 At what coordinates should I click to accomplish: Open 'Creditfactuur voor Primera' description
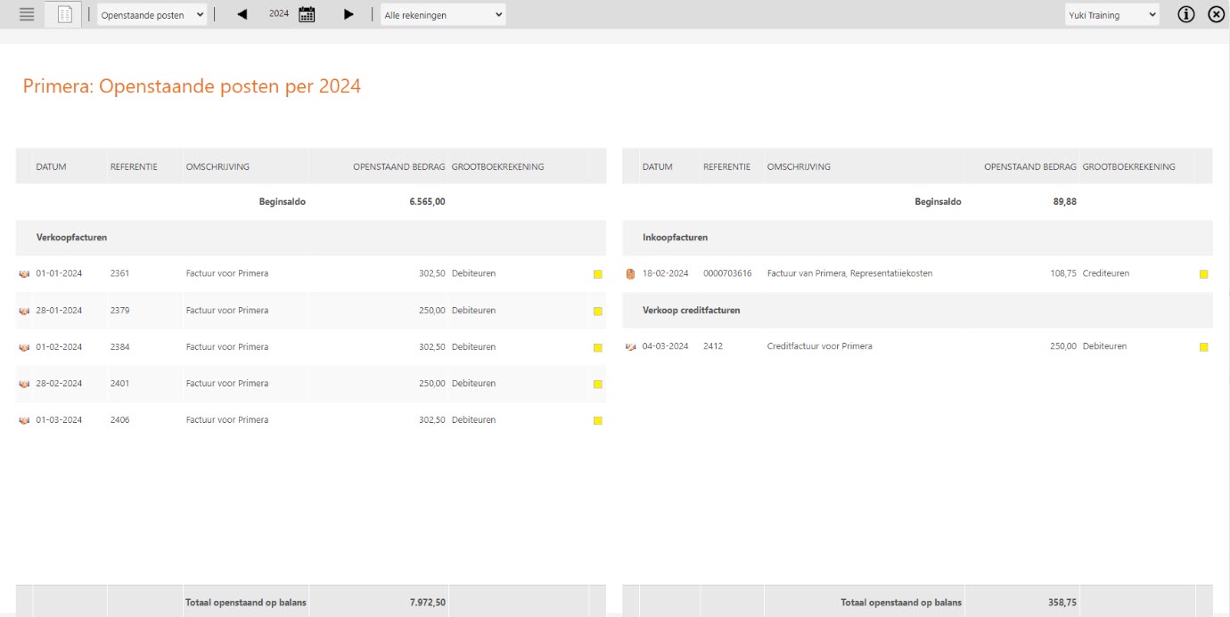click(x=819, y=346)
